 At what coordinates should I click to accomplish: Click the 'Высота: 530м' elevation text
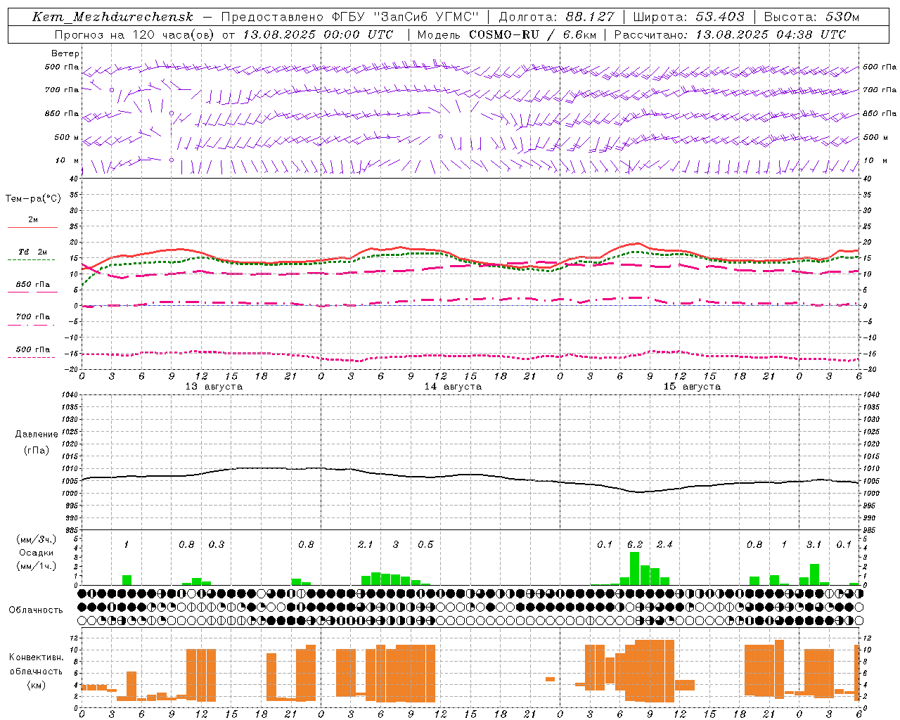[811, 17]
